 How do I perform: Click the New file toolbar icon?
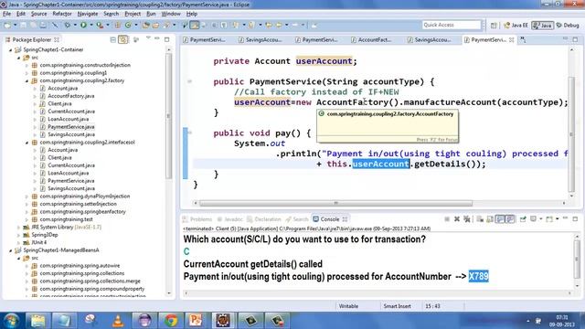7,25
